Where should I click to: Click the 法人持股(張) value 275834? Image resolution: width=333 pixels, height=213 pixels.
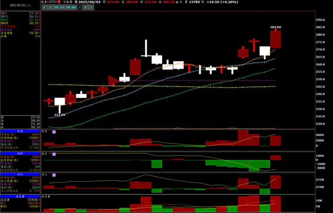34,181
